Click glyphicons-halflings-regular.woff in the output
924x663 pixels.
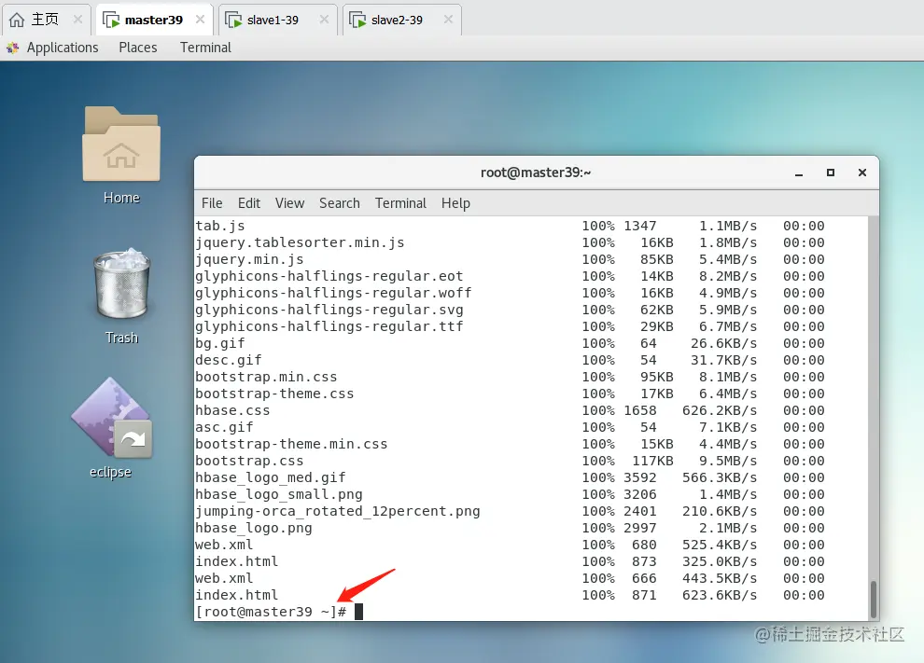click(333, 293)
